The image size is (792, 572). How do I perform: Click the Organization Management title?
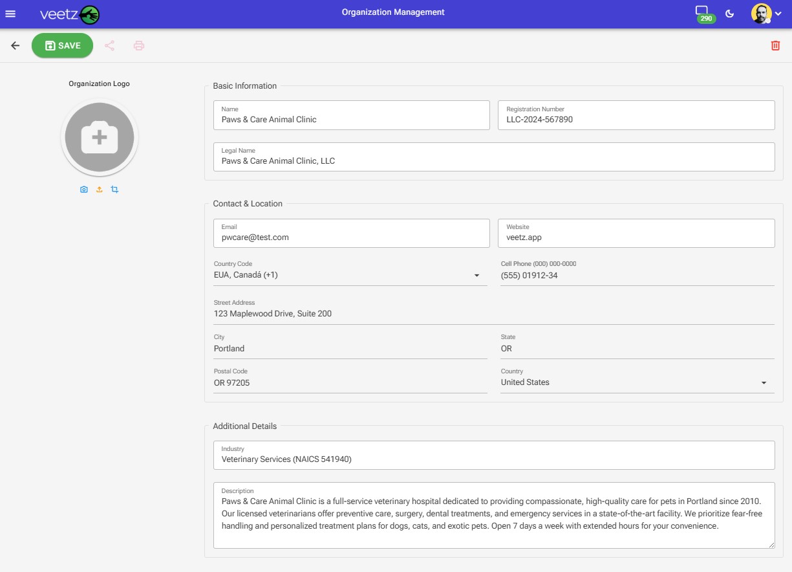pos(392,12)
